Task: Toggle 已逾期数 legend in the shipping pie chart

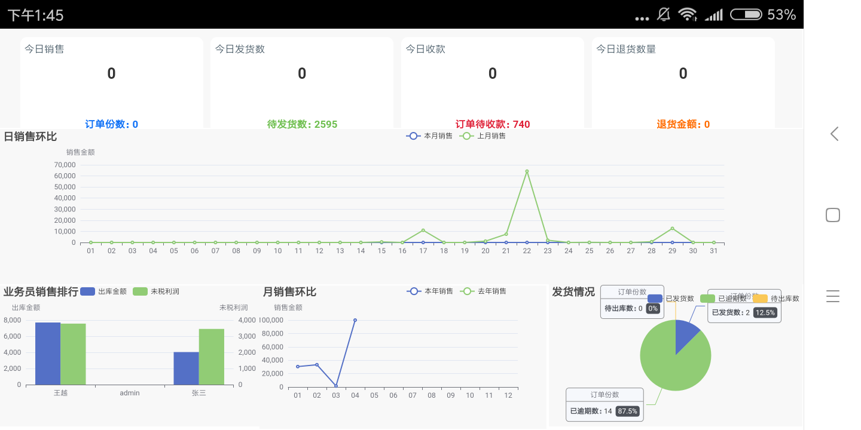Action: tap(723, 299)
